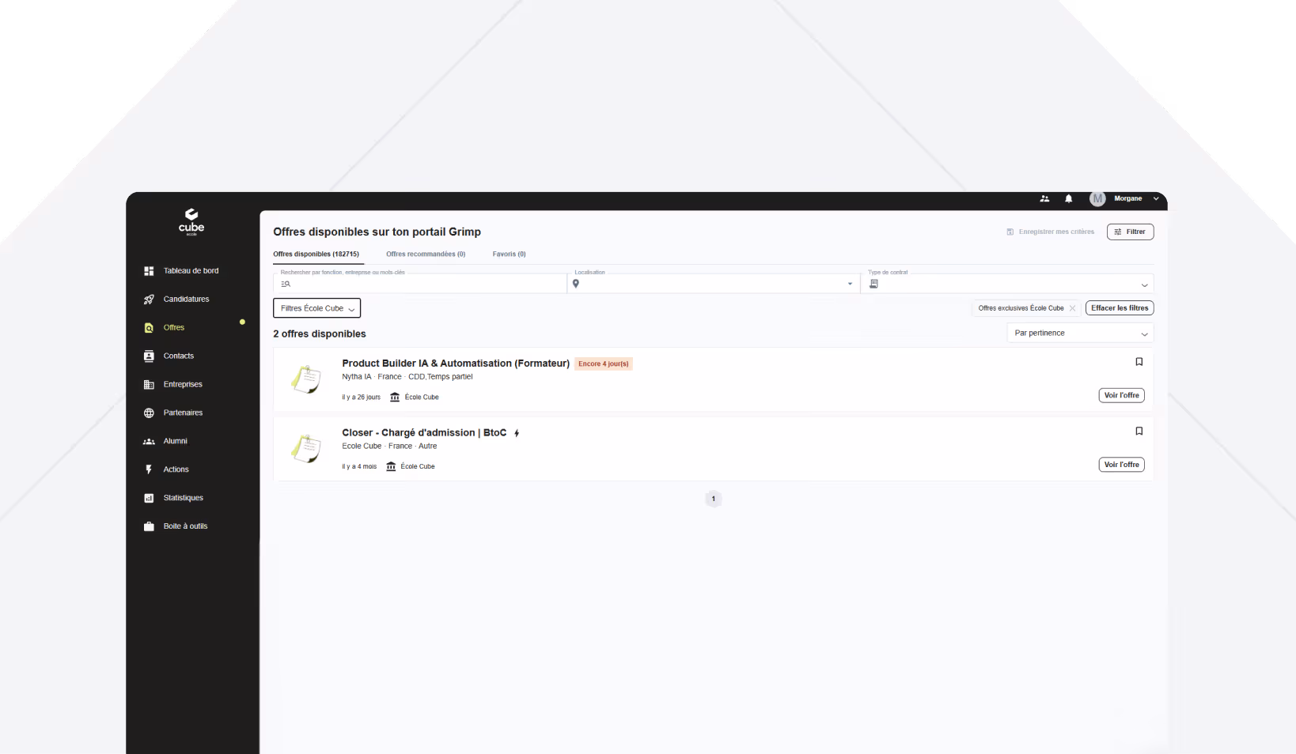Click the Morgane avatar circle
The width and height of the screenshot is (1296, 754).
click(x=1097, y=199)
